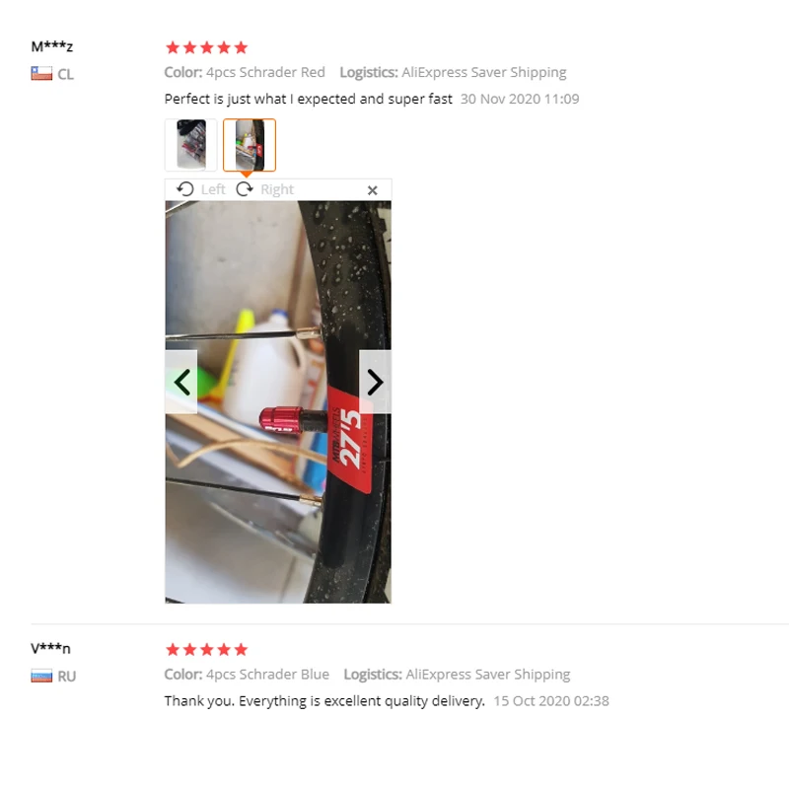Image resolution: width=789 pixels, height=789 pixels.
Task: Click the '30 Nov 2020 11:09' review date
Action: coord(520,100)
